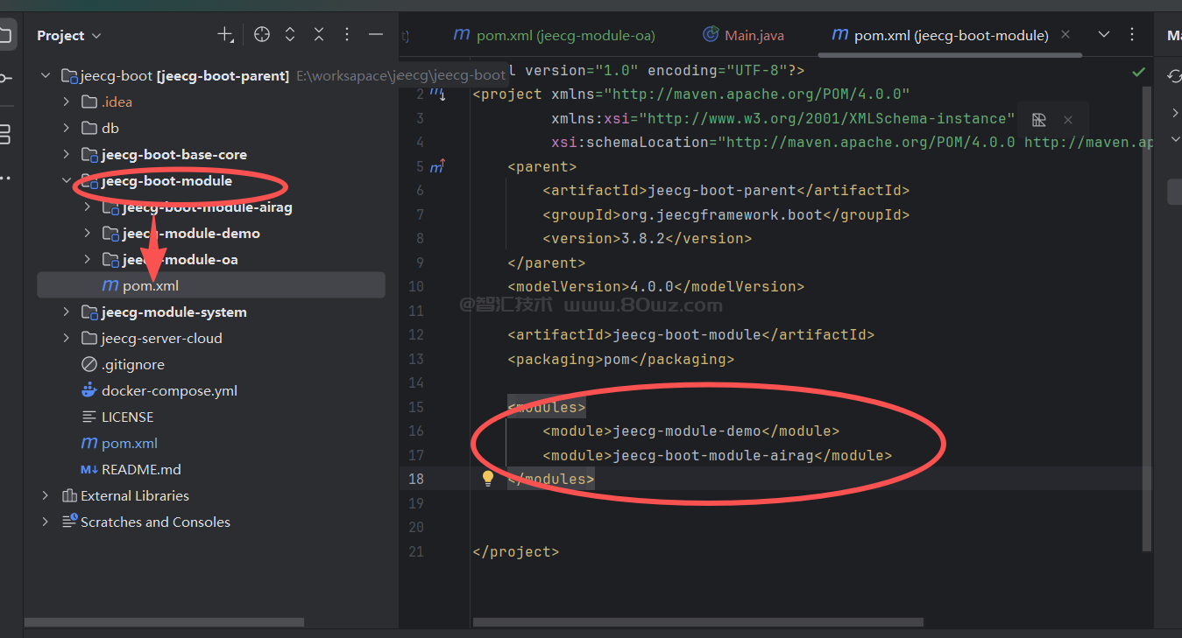Image resolution: width=1182 pixels, height=638 pixels.
Task: Select pom.xml (jeecg-boot-module) tab
Action: [940, 35]
